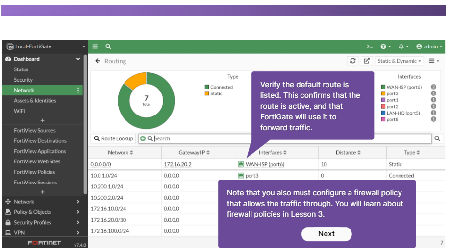Click the Route Lookup button
451x252 pixels.
pyautogui.click(x=114, y=138)
